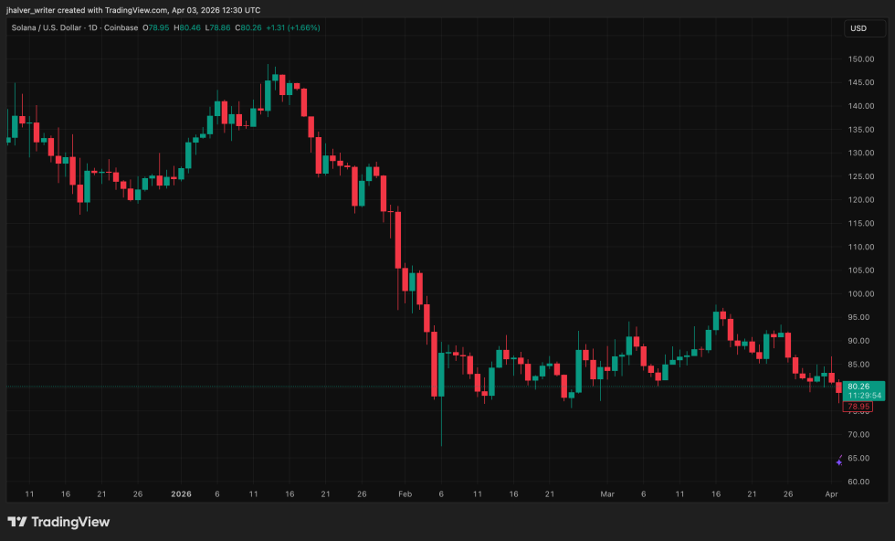
Task: Click the +1.31 (+1.66%) change value
Action: [x=292, y=27]
